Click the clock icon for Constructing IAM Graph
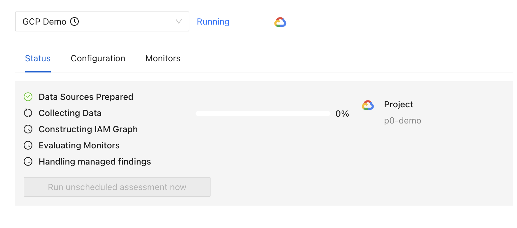This screenshot has width=517, height=228. pyautogui.click(x=28, y=129)
